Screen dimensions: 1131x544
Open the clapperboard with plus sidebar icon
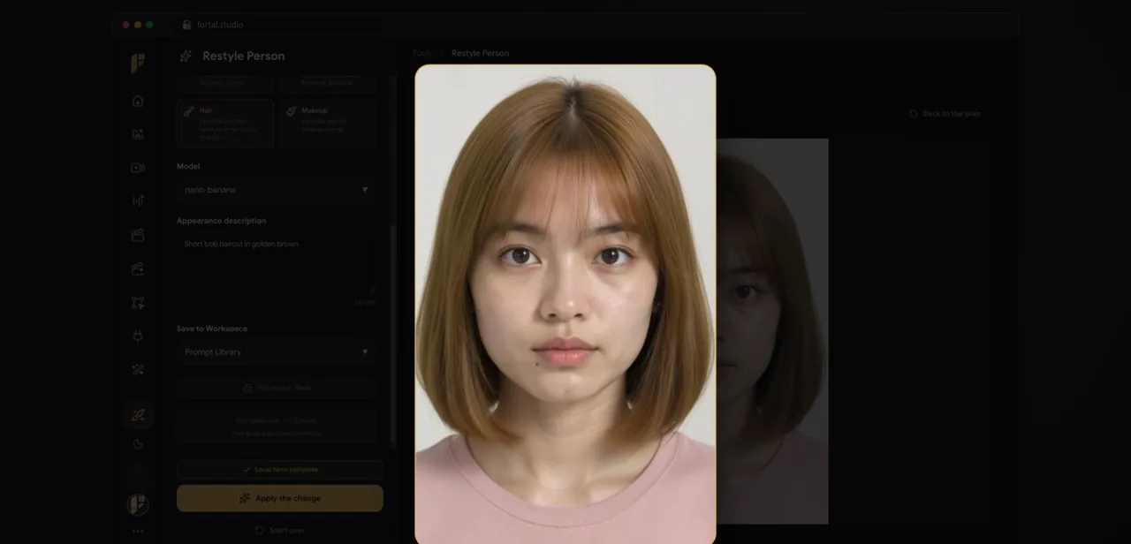pos(138,268)
